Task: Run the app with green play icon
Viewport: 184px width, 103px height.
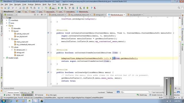Action: pyautogui.click(x=59, y=8)
